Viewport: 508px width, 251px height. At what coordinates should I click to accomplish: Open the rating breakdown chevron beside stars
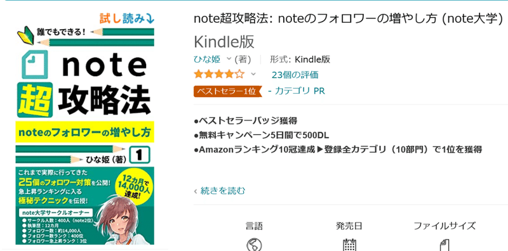pyautogui.click(x=253, y=74)
